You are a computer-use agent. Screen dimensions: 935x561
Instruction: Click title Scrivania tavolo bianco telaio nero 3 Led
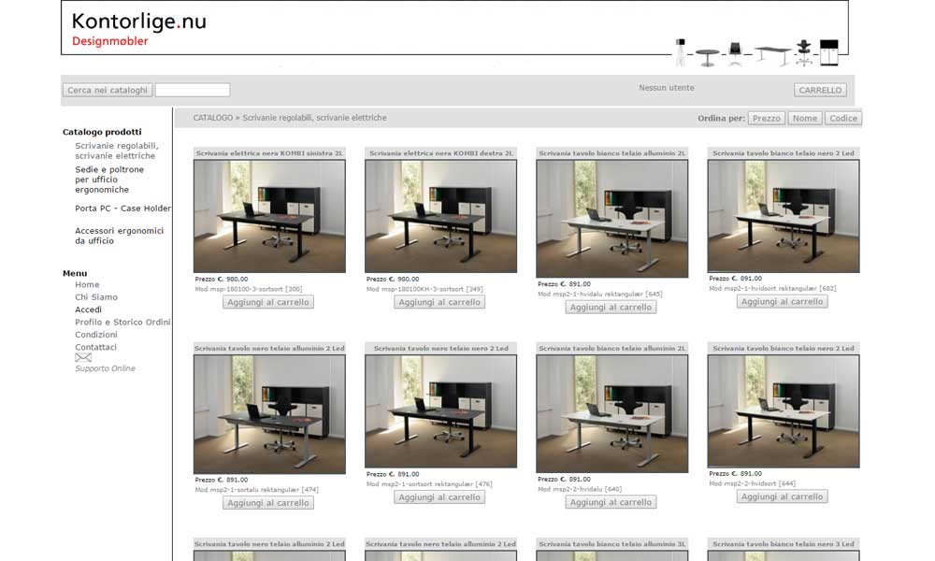coord(784,544)
